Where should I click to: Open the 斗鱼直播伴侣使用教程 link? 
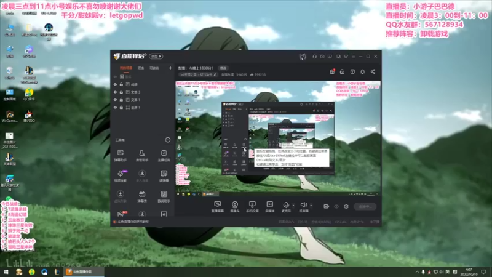tap(133, 222)
